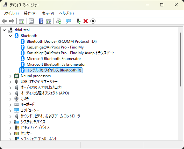184x149 pixels.
Task: Expand オーディオ処理オブジェクト (APO) chevron
Action: 11,93
